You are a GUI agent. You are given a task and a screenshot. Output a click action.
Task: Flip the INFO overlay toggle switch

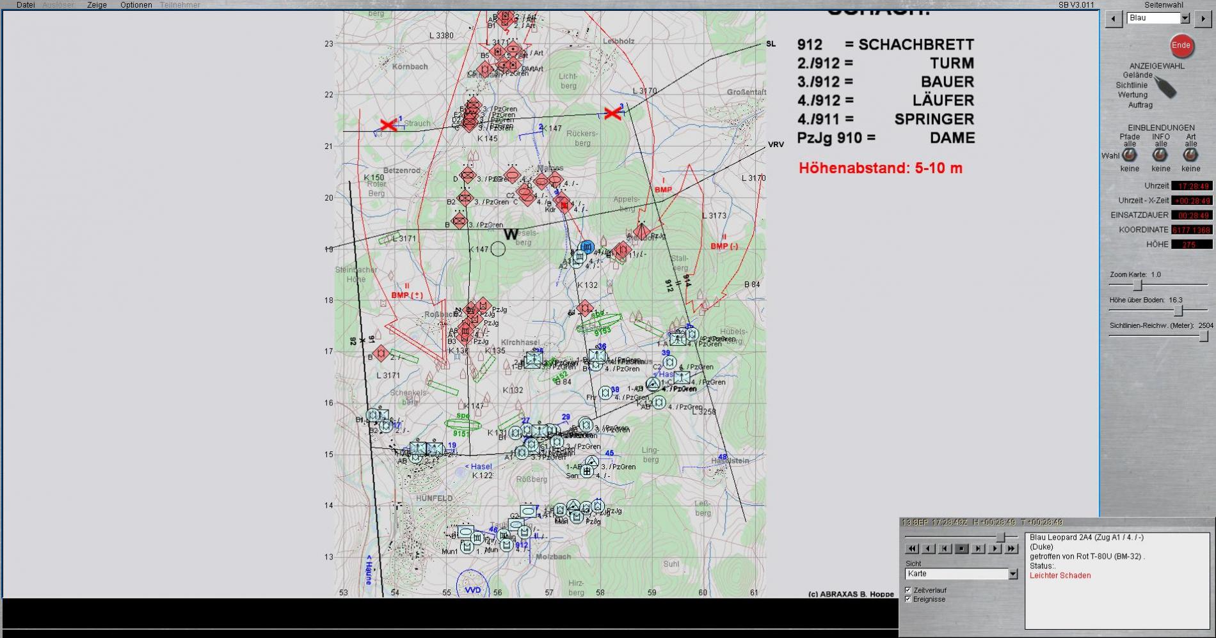coord(1160,155)
